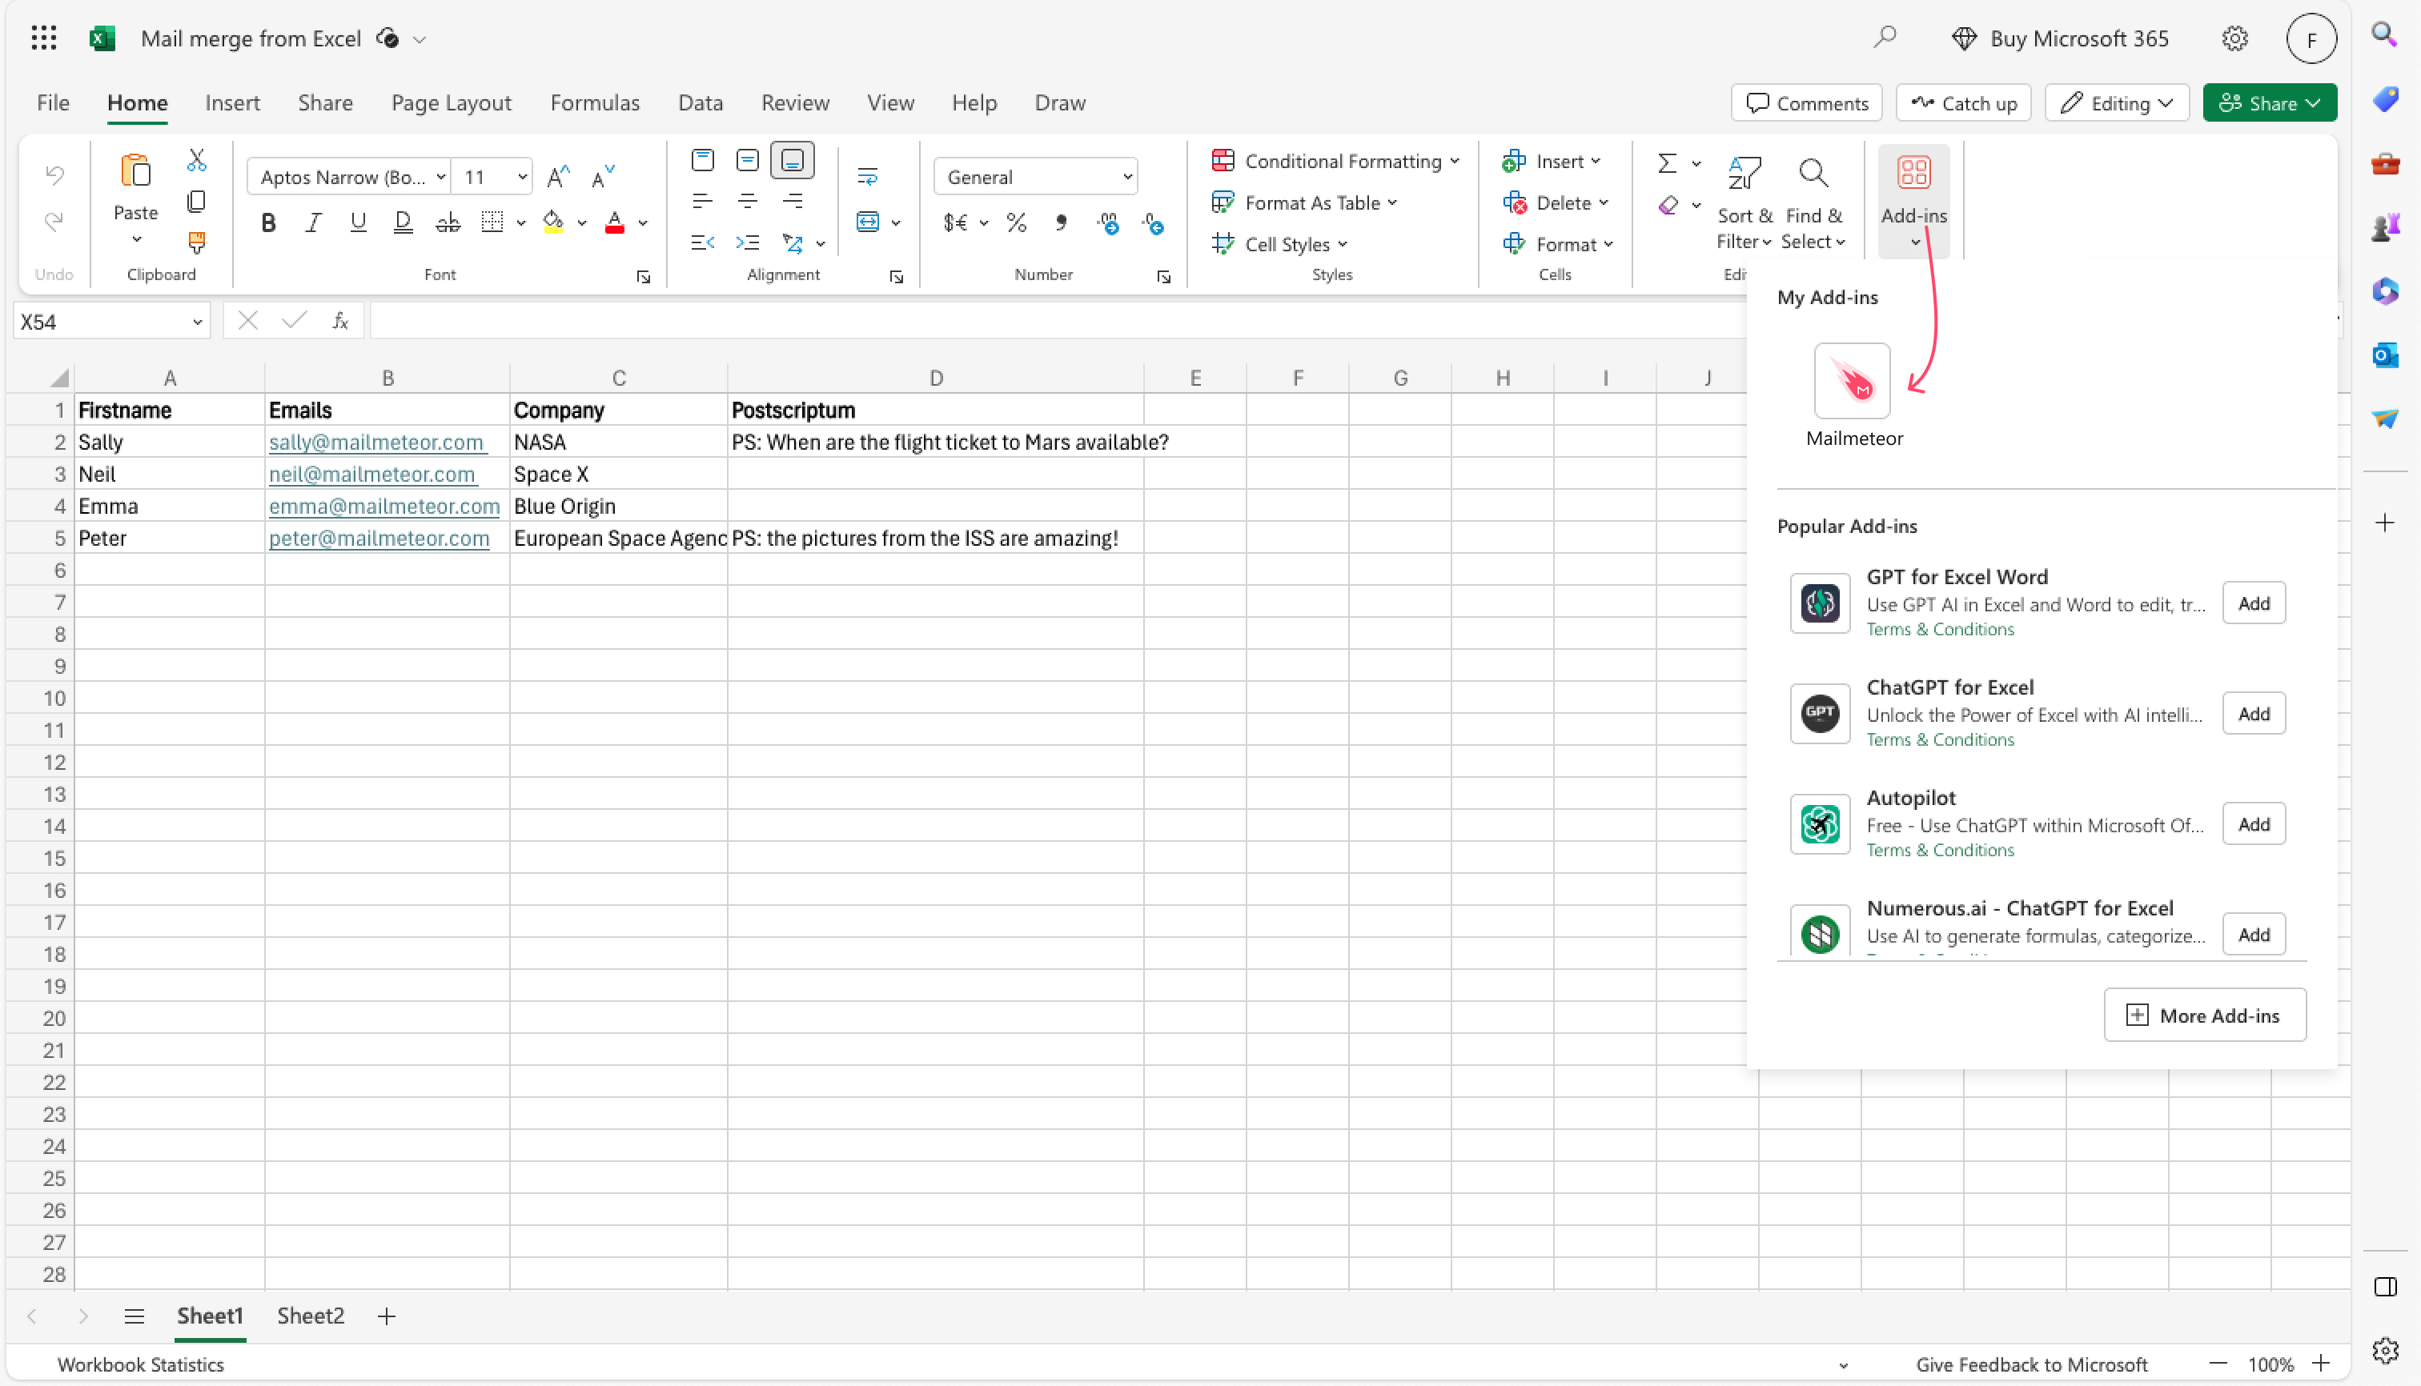
Task: Click the Select All corner triangle
Action: (59, 378)
